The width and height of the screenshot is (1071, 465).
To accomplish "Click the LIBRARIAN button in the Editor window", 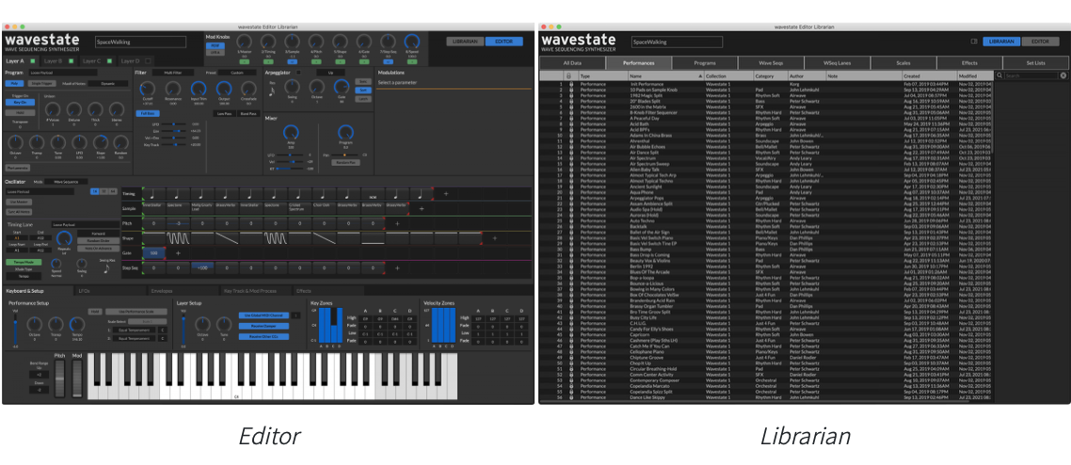I will coord(466,41).
